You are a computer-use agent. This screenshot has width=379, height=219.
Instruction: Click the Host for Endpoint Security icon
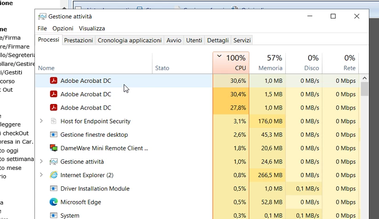click(x=54, y=121)
